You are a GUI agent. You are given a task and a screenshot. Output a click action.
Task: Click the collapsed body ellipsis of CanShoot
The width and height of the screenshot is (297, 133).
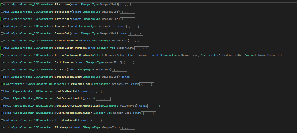pos(134,26)
